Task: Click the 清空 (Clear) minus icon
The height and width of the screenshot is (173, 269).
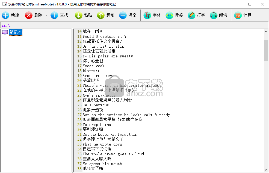Action: coord(123,15)
